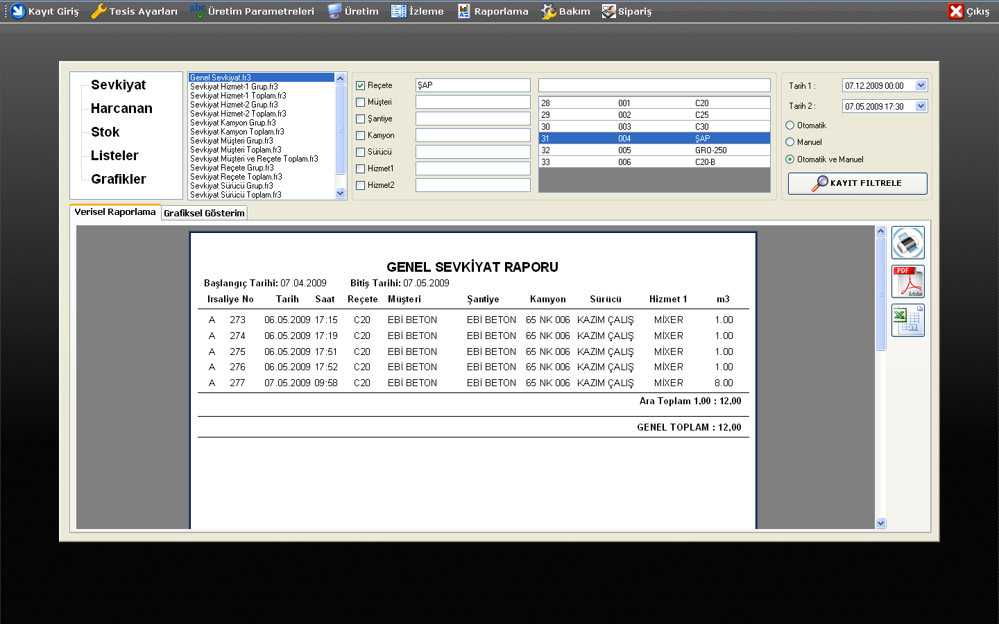
Task: Open the Tarih 2 date dropdown
Action: pos(921,106)
